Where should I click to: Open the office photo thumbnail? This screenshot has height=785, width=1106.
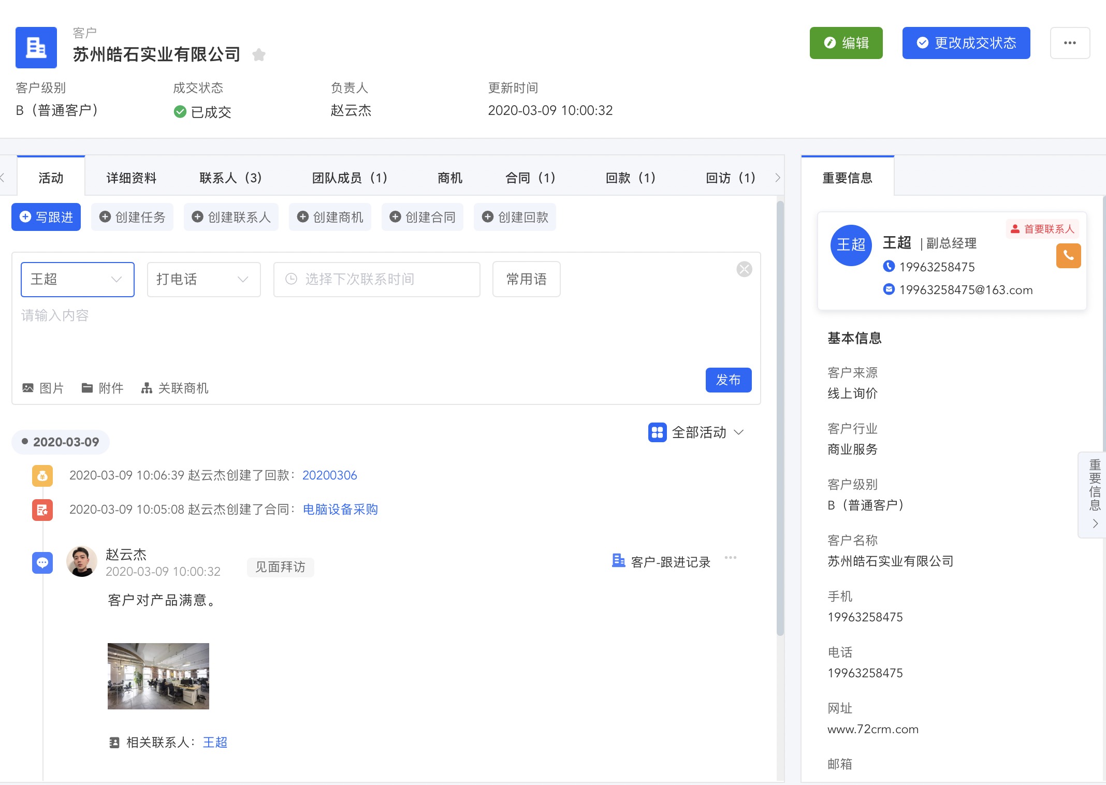coord(158,676)
